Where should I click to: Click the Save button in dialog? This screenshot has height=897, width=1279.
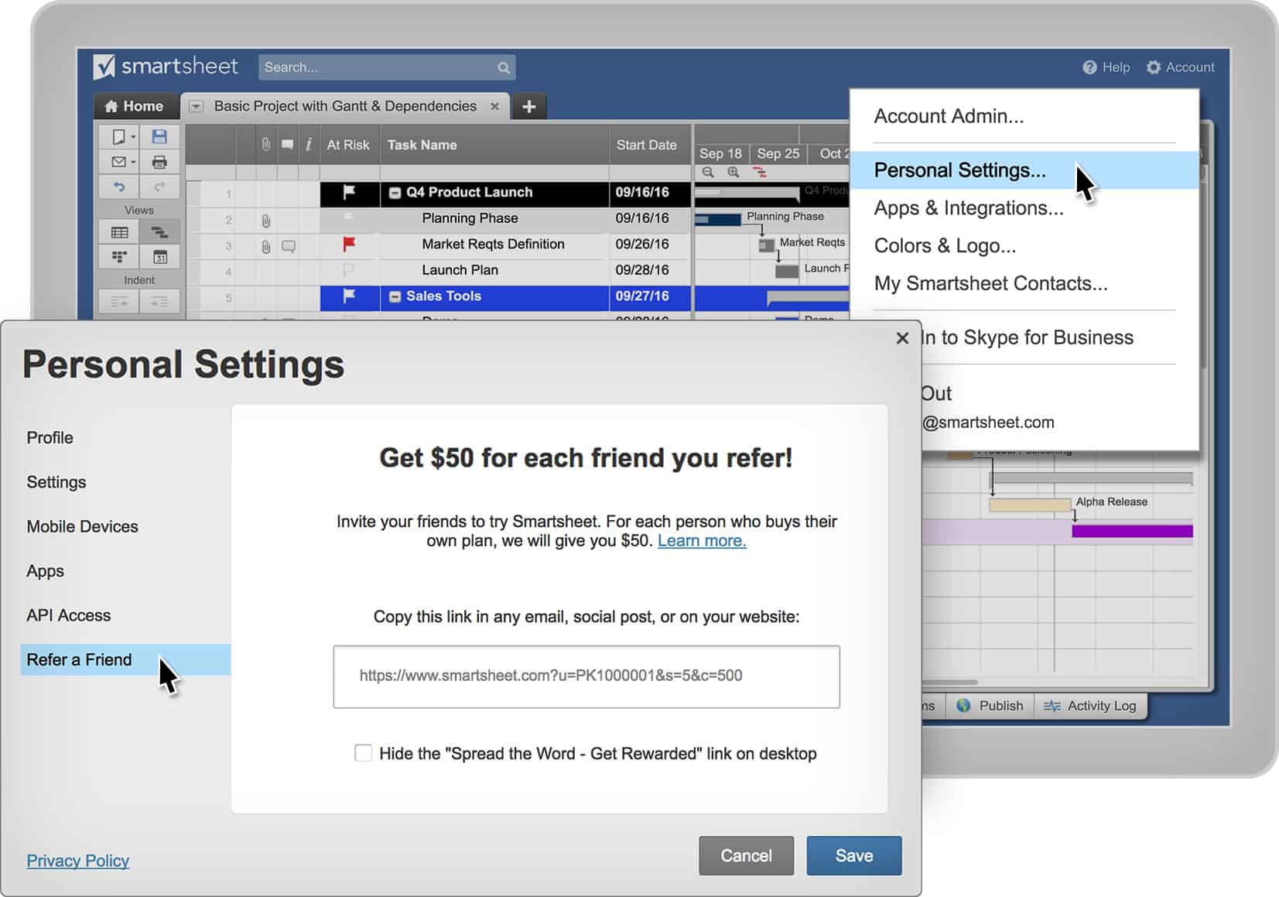854,855
